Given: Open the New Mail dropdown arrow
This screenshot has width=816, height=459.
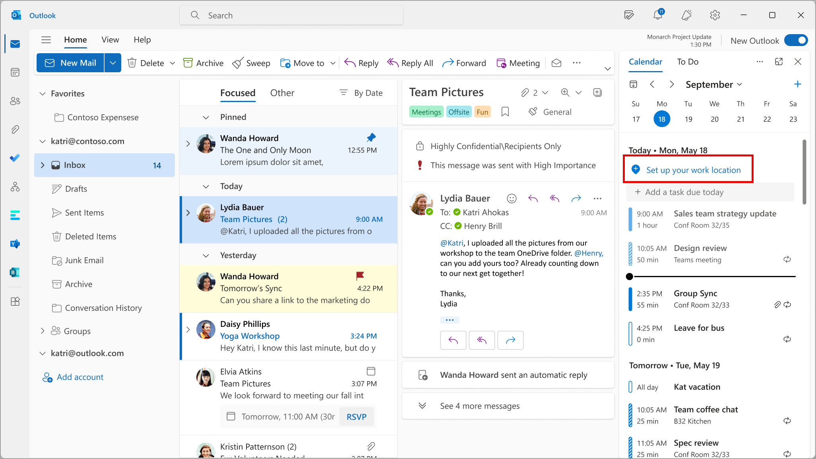Looking at the screenshot, I should pyautogui.click(x=113, y=63).
